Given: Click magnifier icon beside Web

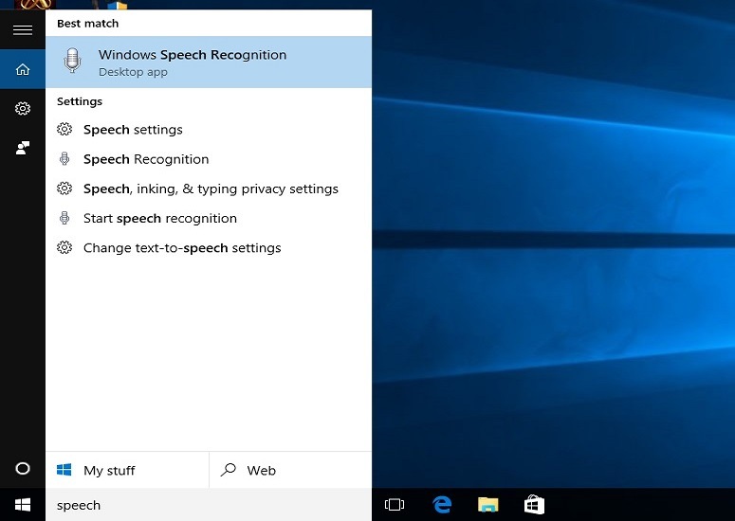Looking at the screenshot, I should click(x=229, y=470).
